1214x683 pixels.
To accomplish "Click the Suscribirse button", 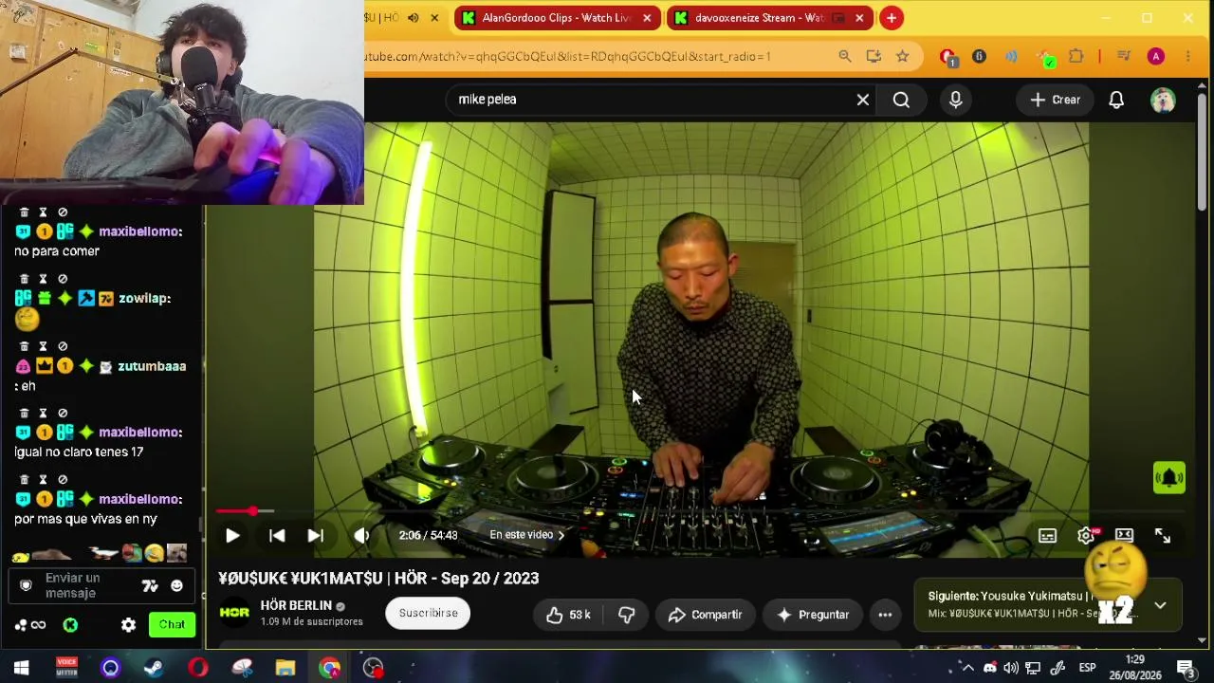I will click(428, 613).
